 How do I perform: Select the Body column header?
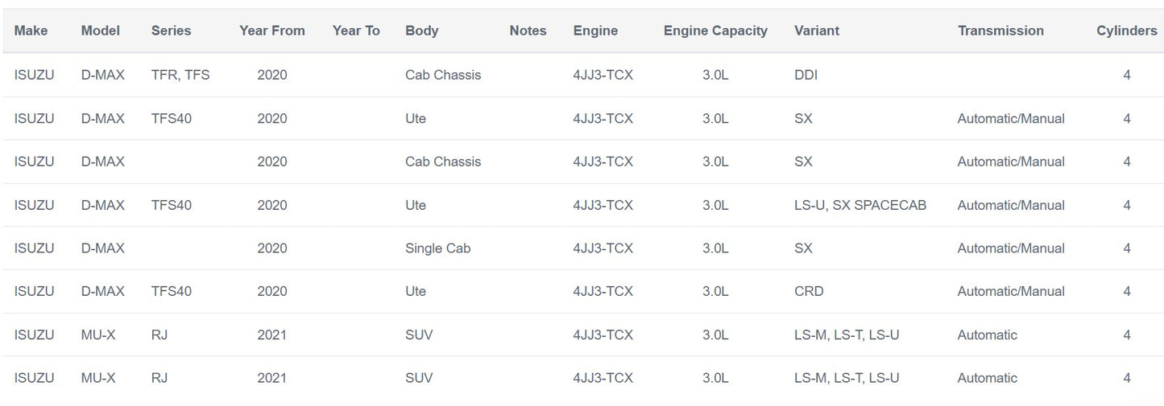[421, 31]
